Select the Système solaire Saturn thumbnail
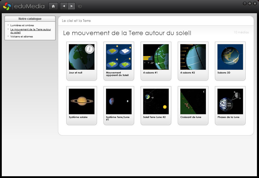 82,101
